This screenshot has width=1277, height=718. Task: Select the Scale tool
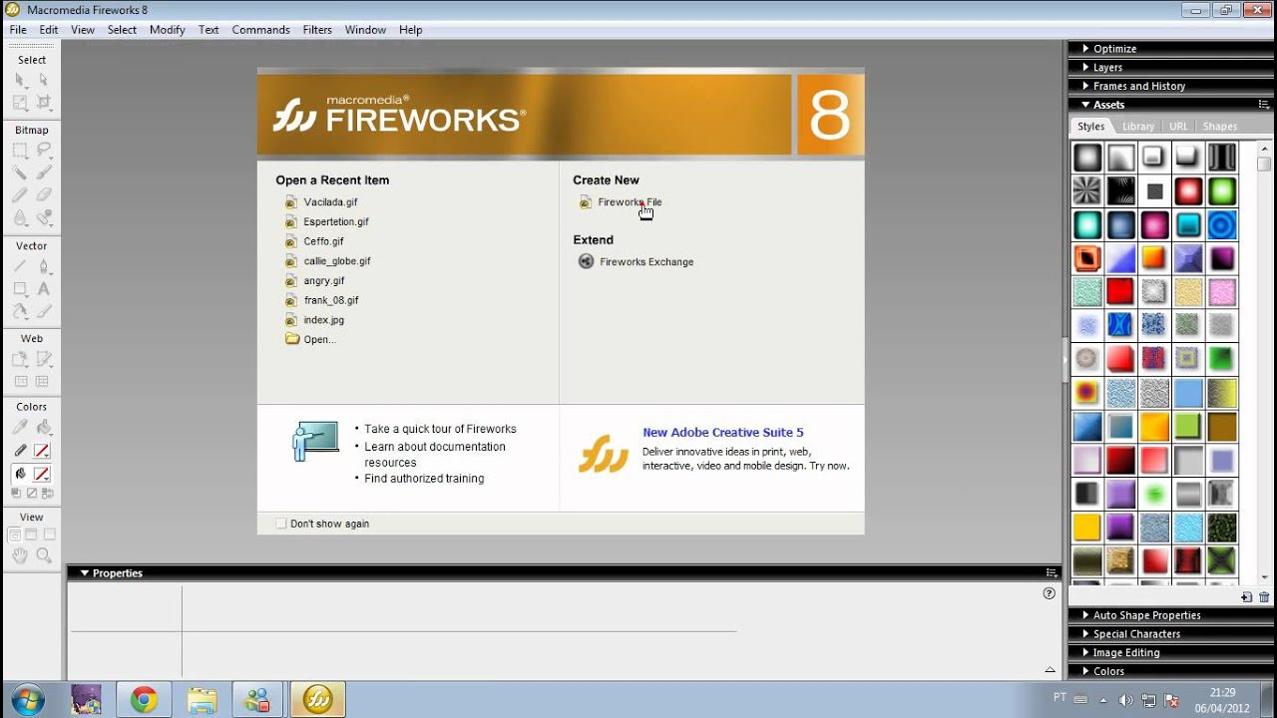coord(20,102)
